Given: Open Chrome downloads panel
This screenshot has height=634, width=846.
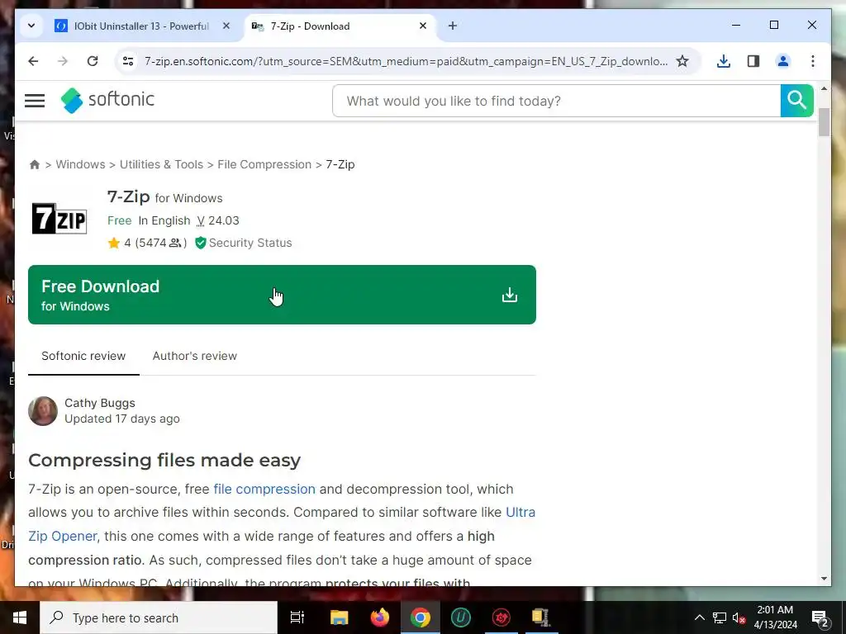Looking at the screenshot, I should [x=724, y=61].
